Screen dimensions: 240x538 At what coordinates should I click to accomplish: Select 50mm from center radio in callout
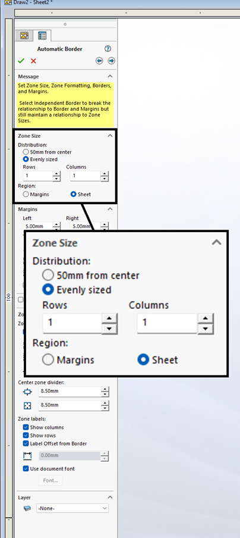(x=48, y=275)
